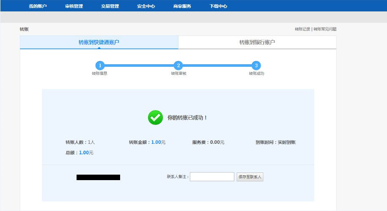Click the green success checkmark icon
Image resolution: width=387 pixels, height=211 pixels.
pyautogui.click(x=155, y=118)
